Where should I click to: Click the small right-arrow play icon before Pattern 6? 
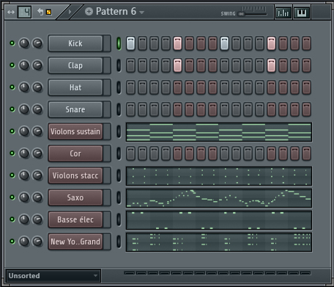[70, 12]
